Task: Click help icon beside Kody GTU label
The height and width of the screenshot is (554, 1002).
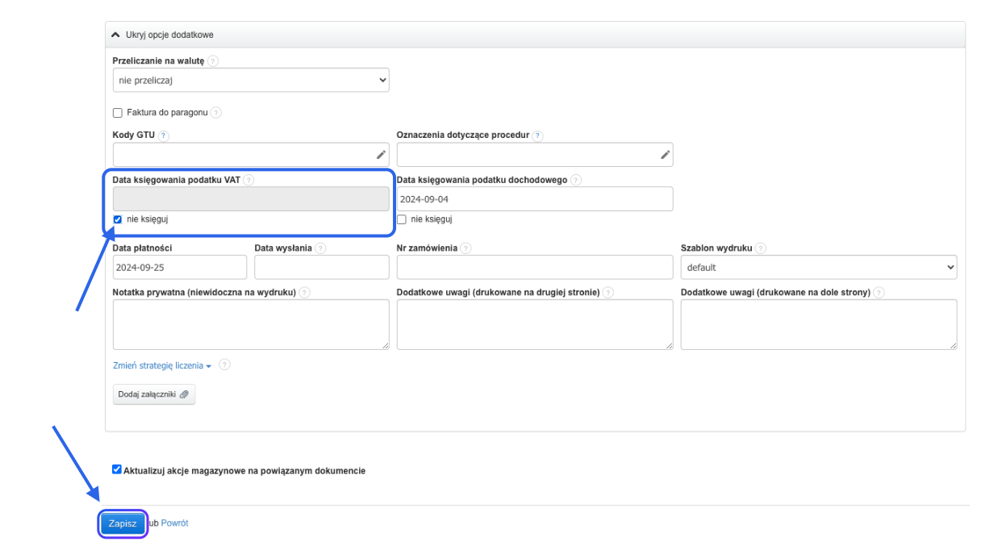Action: click(x=164, y=135)
